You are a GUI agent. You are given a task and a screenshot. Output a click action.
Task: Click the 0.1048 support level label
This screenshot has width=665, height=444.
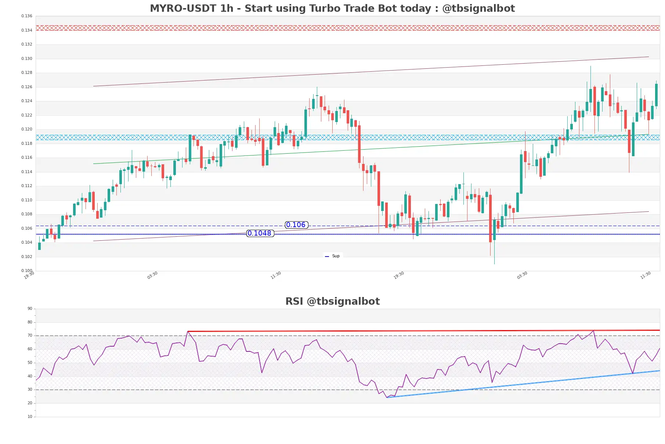point(260,233)
